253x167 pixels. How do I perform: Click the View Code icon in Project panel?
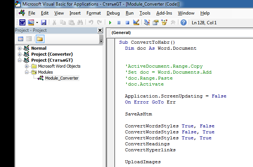click(x=21, y=39)
